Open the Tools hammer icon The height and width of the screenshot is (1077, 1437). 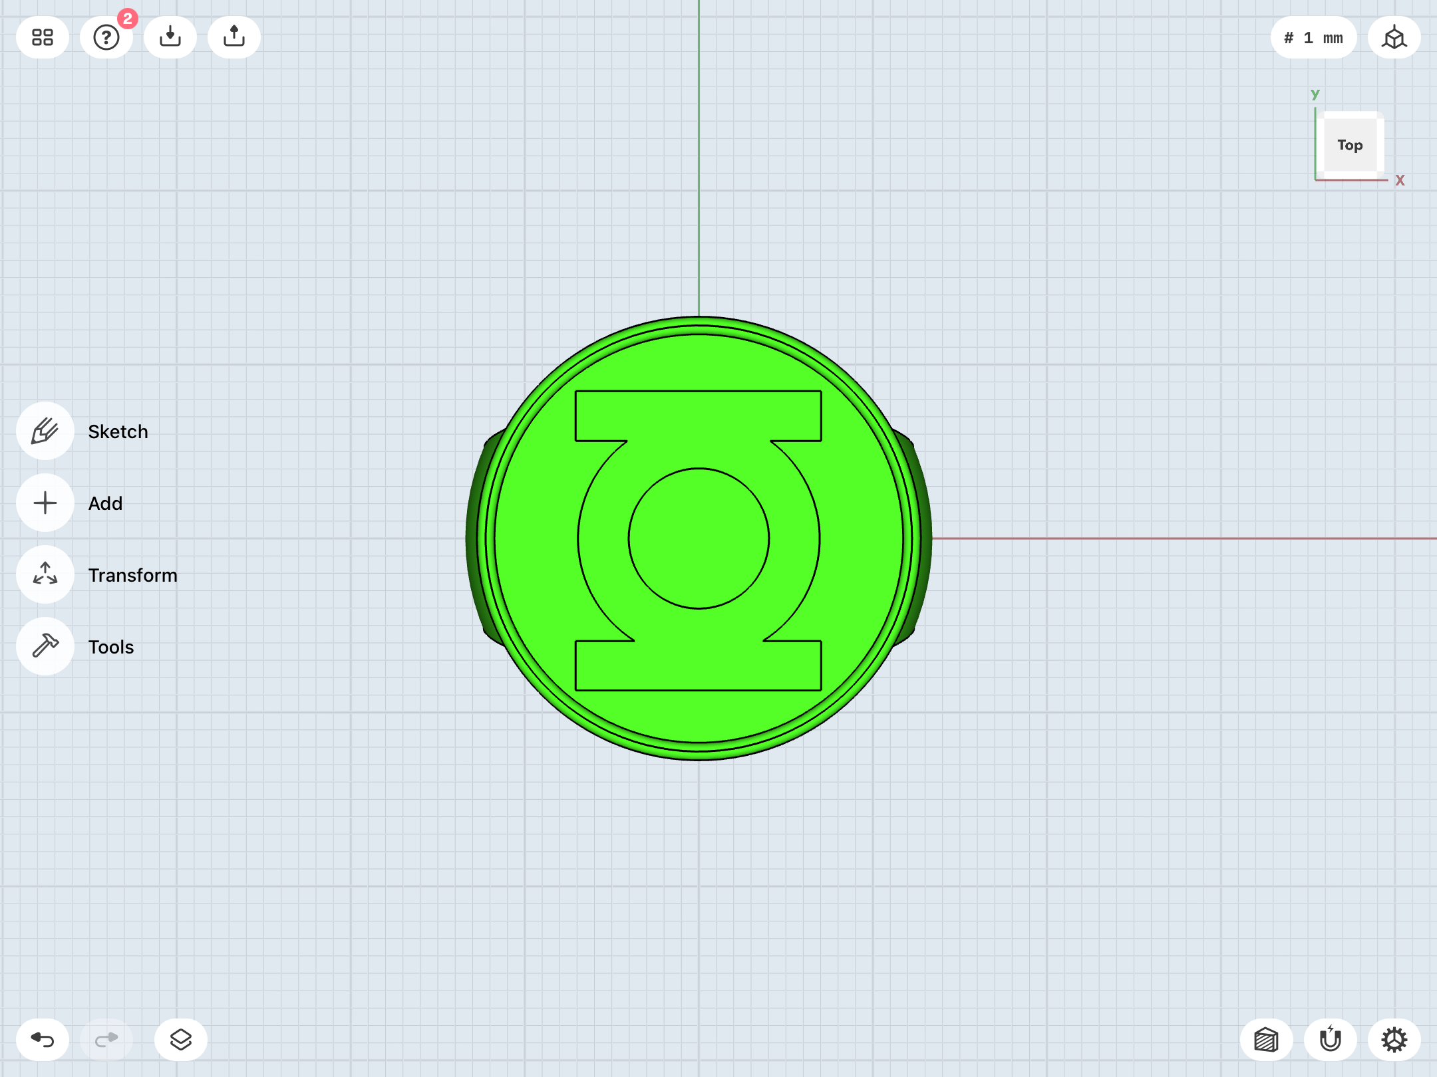tap(45, 646)
